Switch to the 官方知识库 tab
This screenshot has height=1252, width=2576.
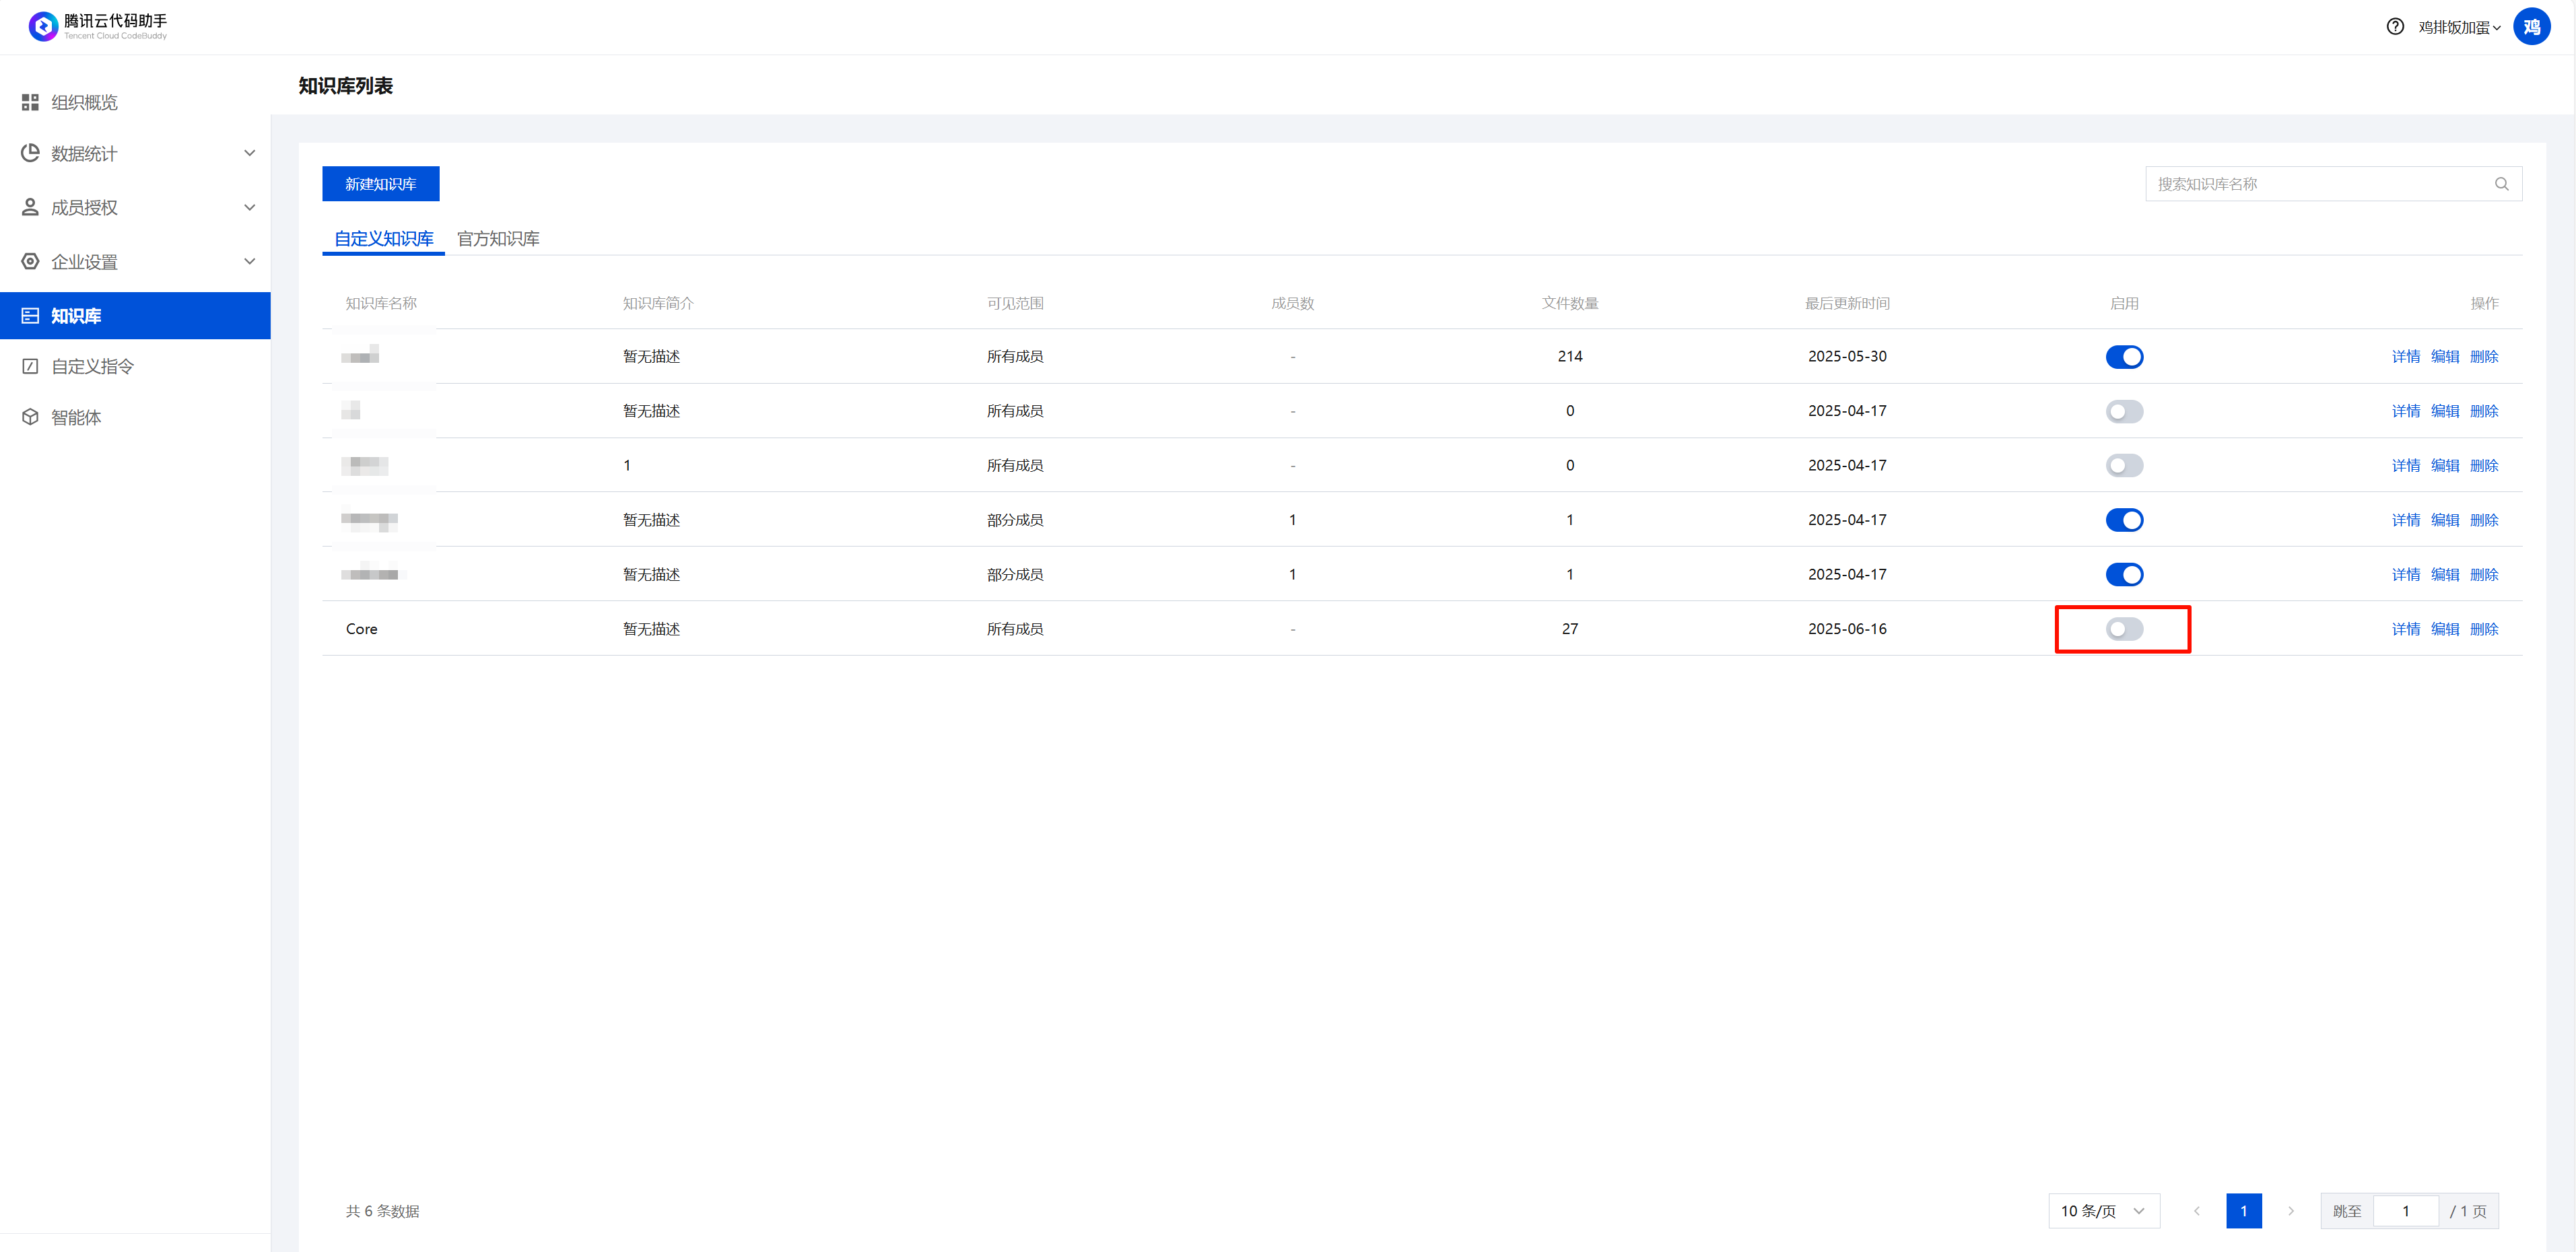coord(497,239)
